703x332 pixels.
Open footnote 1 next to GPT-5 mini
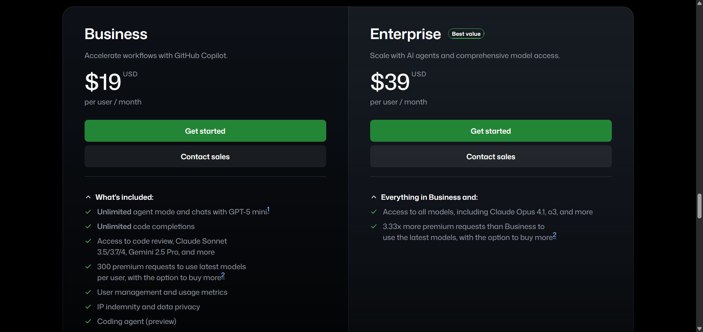click(268, 210)
